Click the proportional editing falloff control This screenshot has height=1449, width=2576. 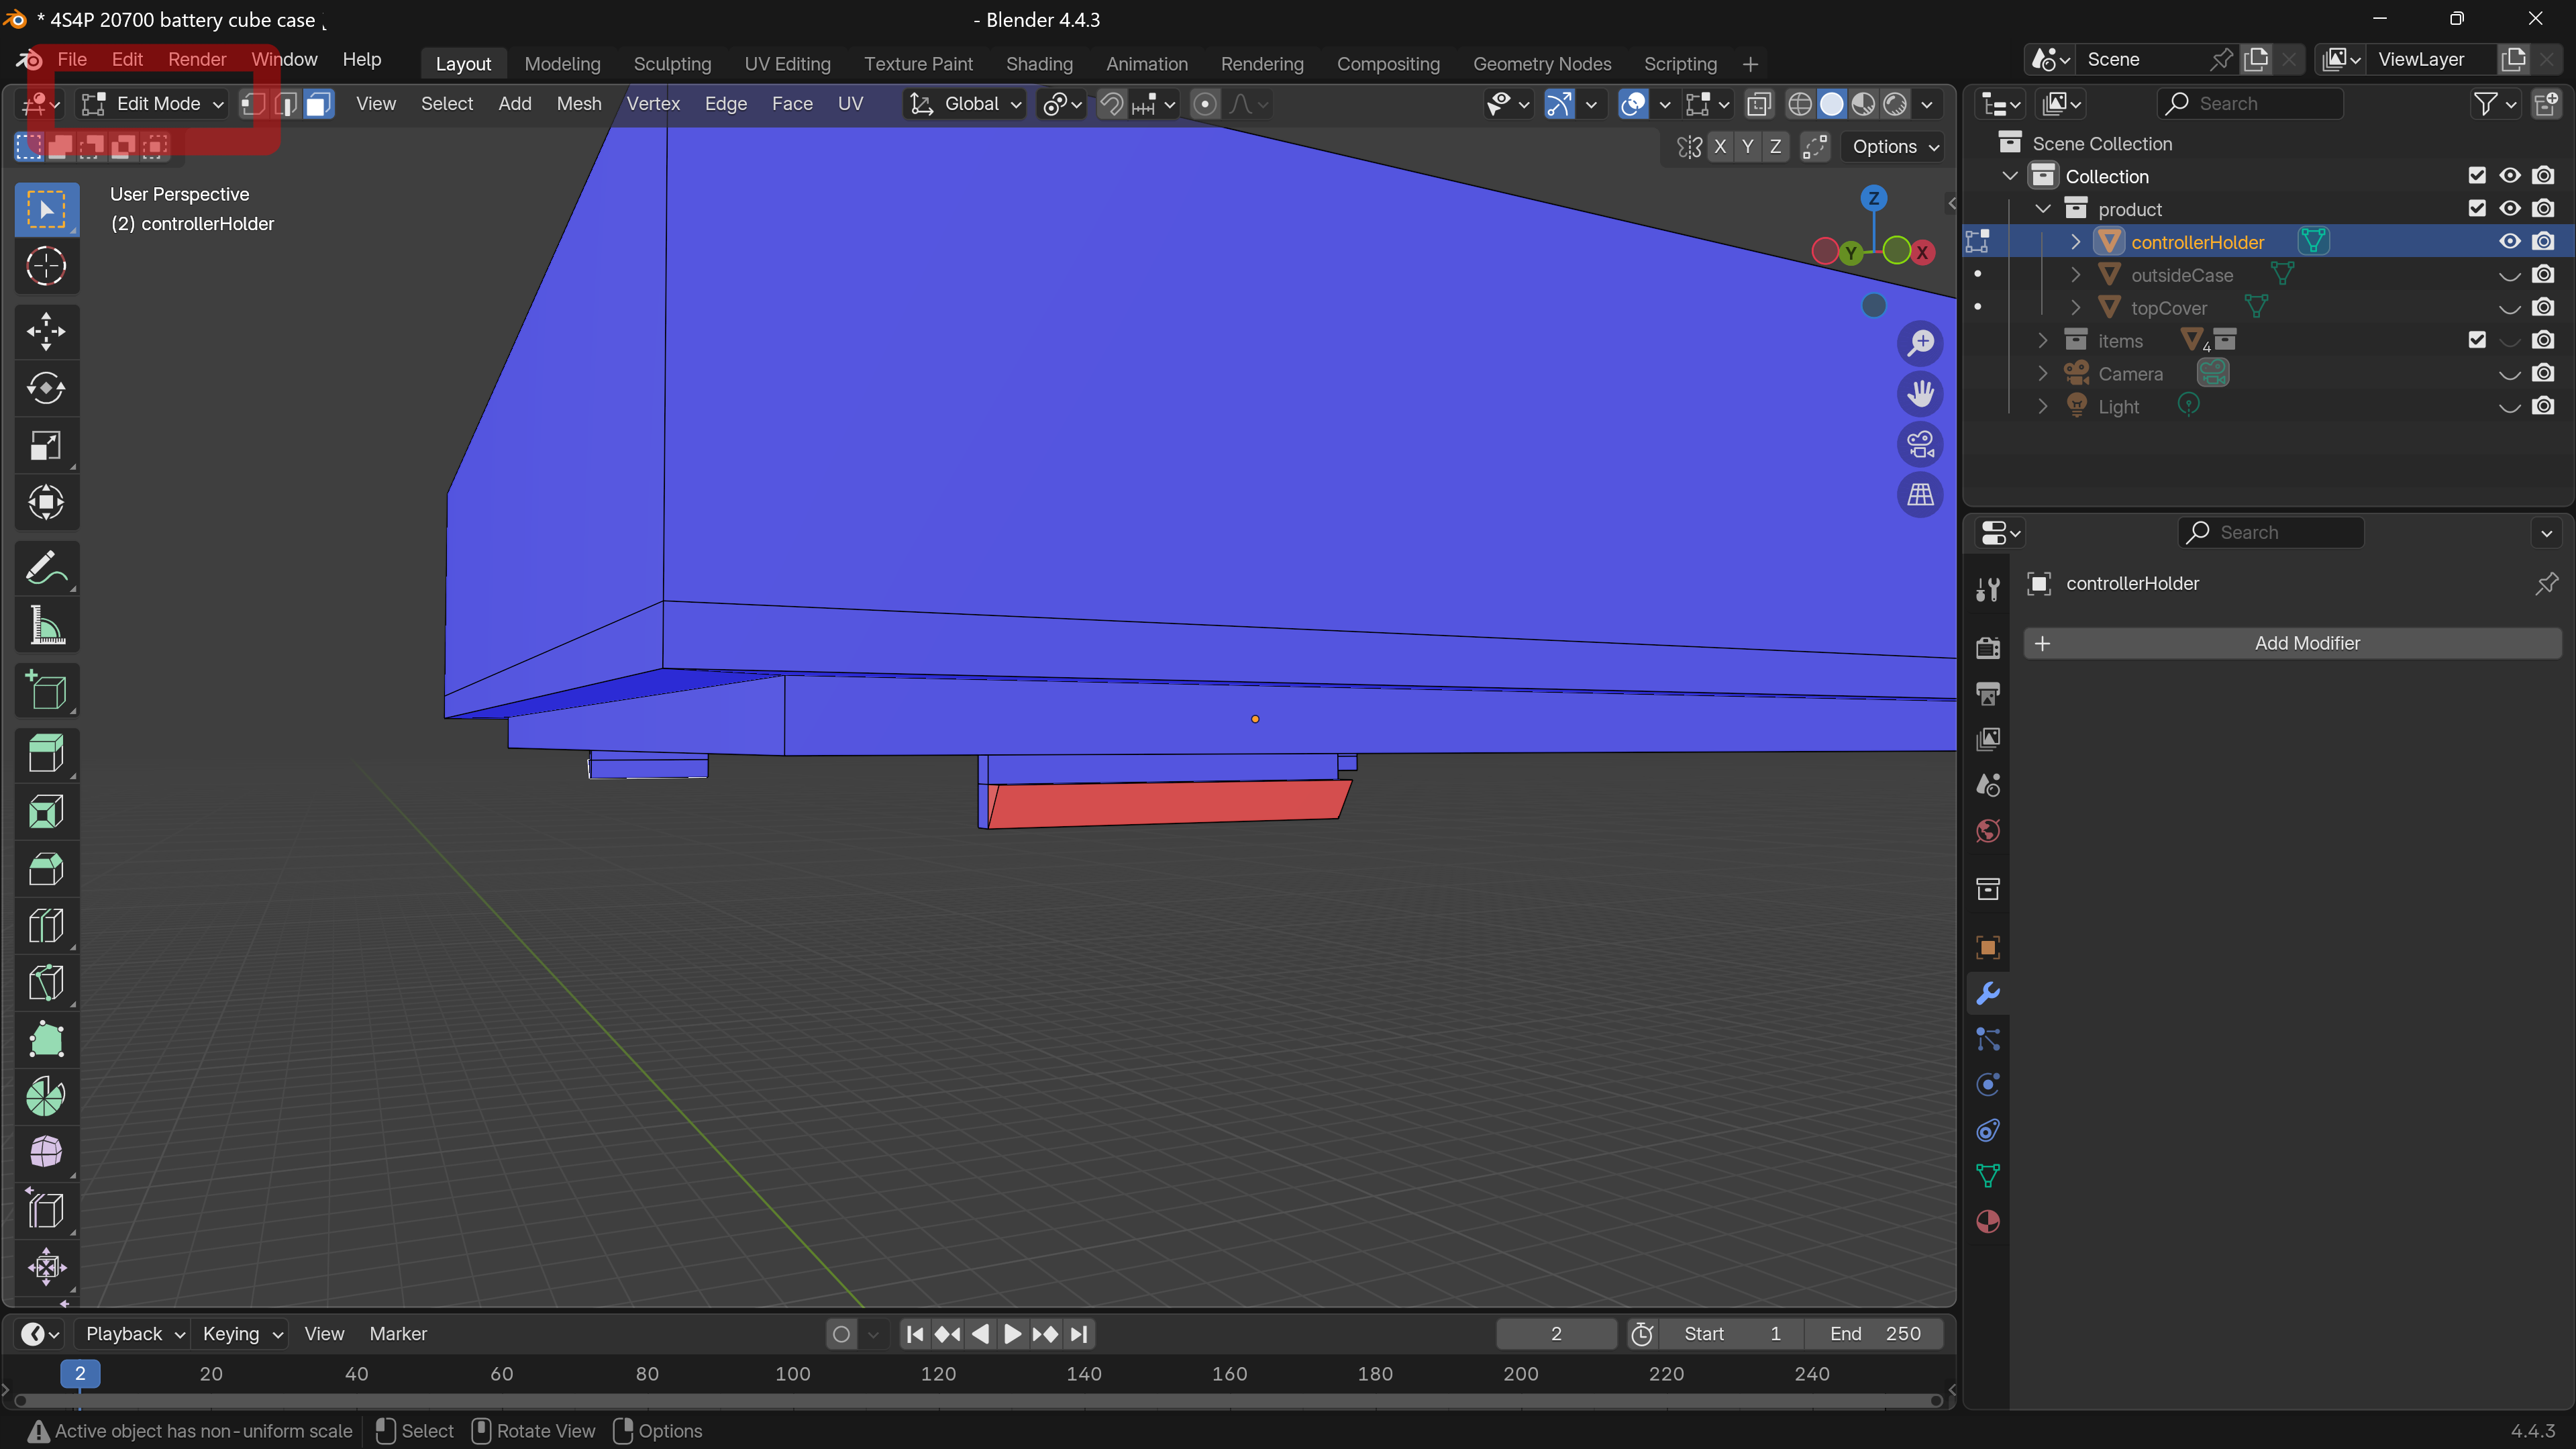tap(1243, 103)
